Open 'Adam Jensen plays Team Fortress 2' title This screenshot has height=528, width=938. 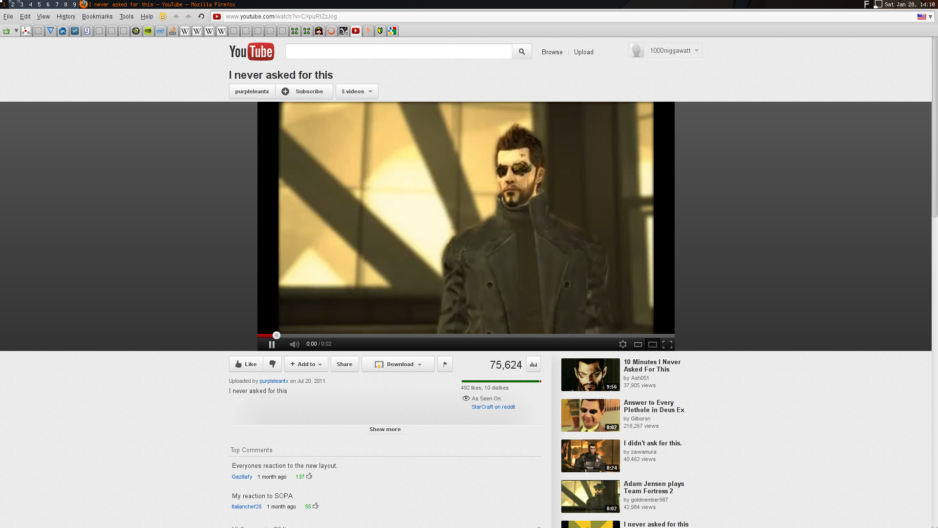pos(654,487)
